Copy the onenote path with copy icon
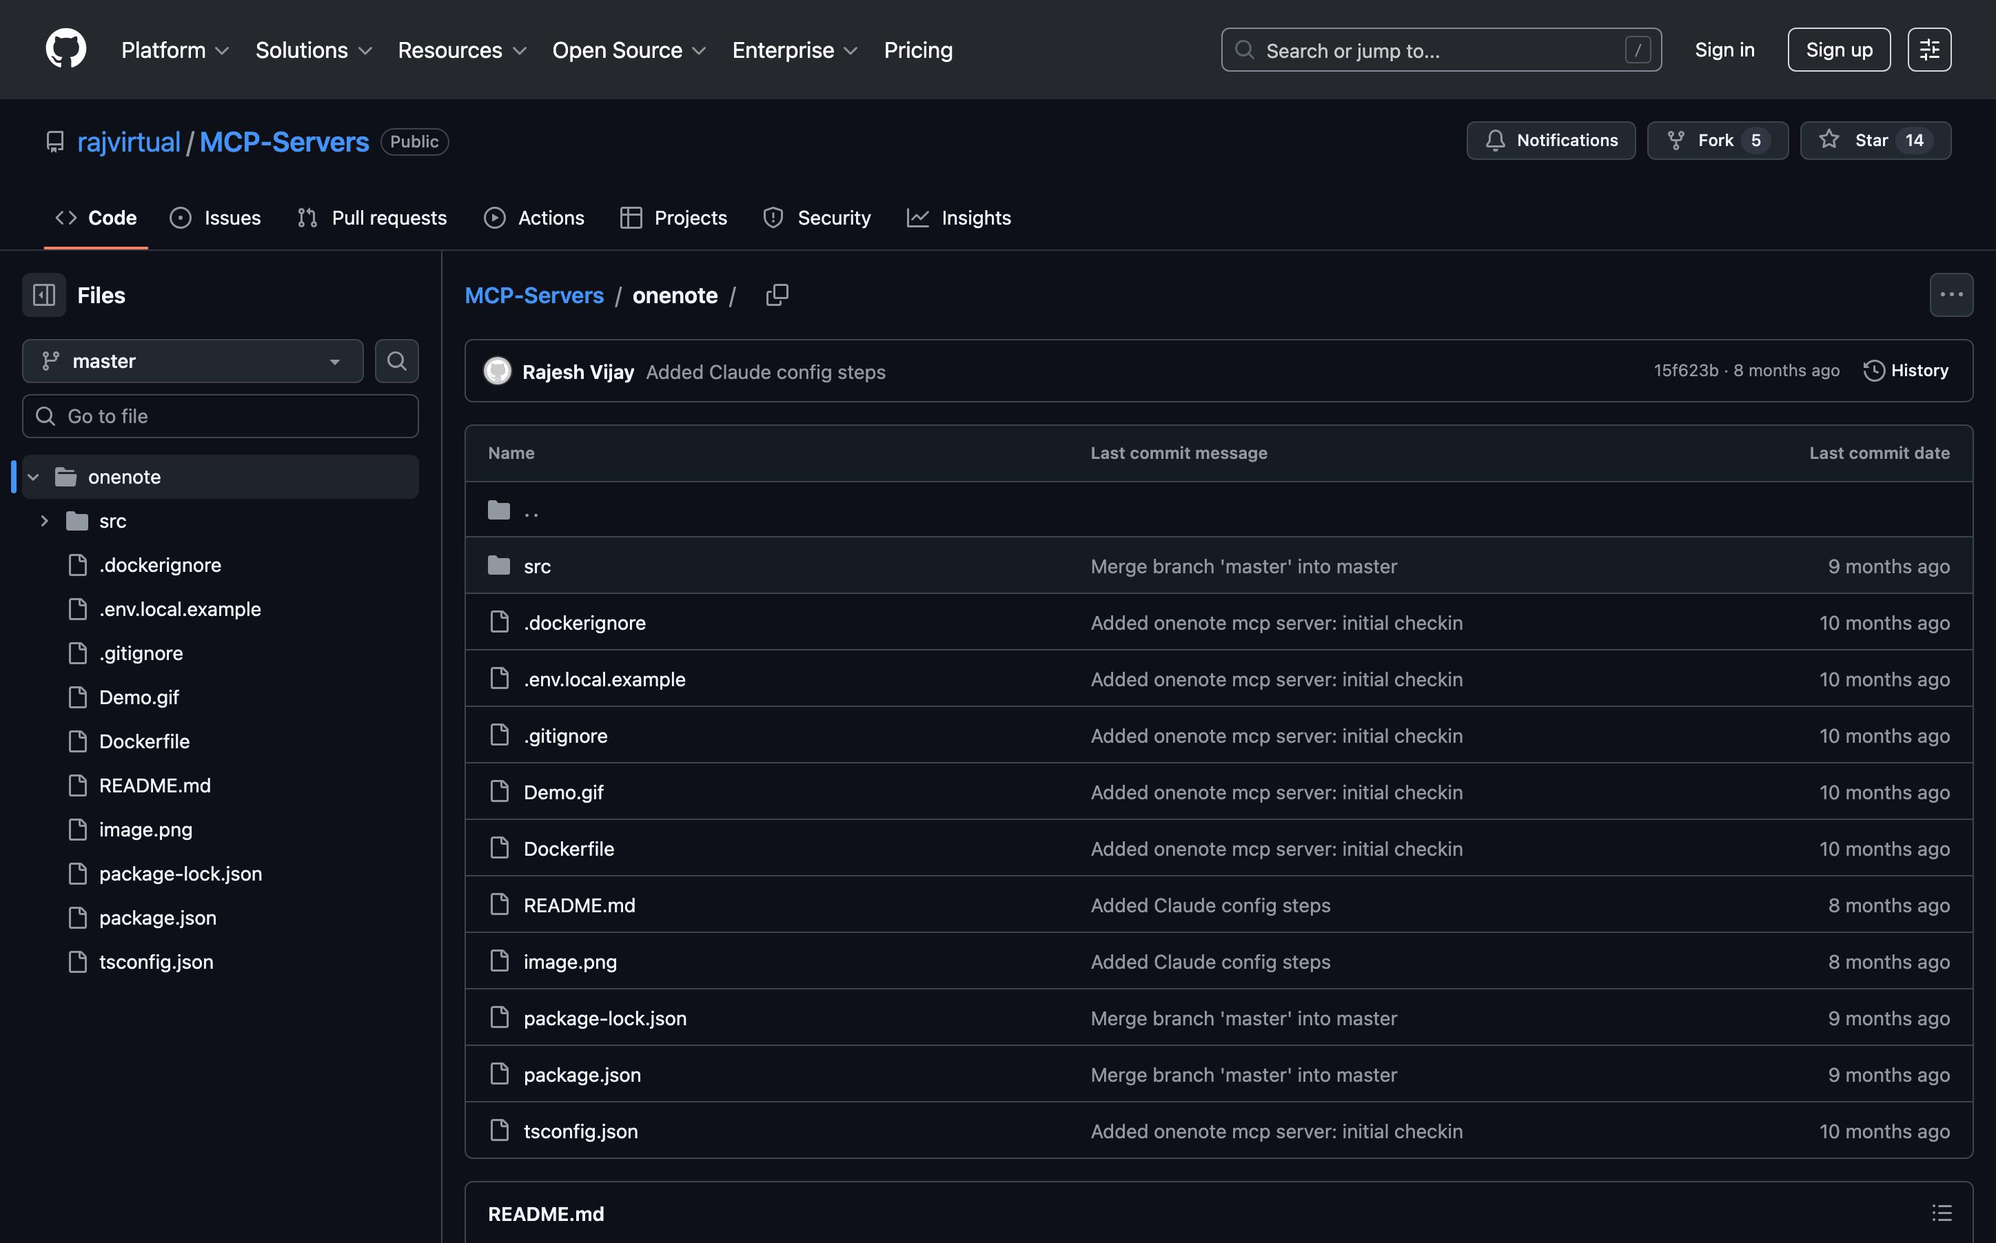The height and width of the screenshot is (1243, 1996). pyautogui.click(x=776, y=295)
